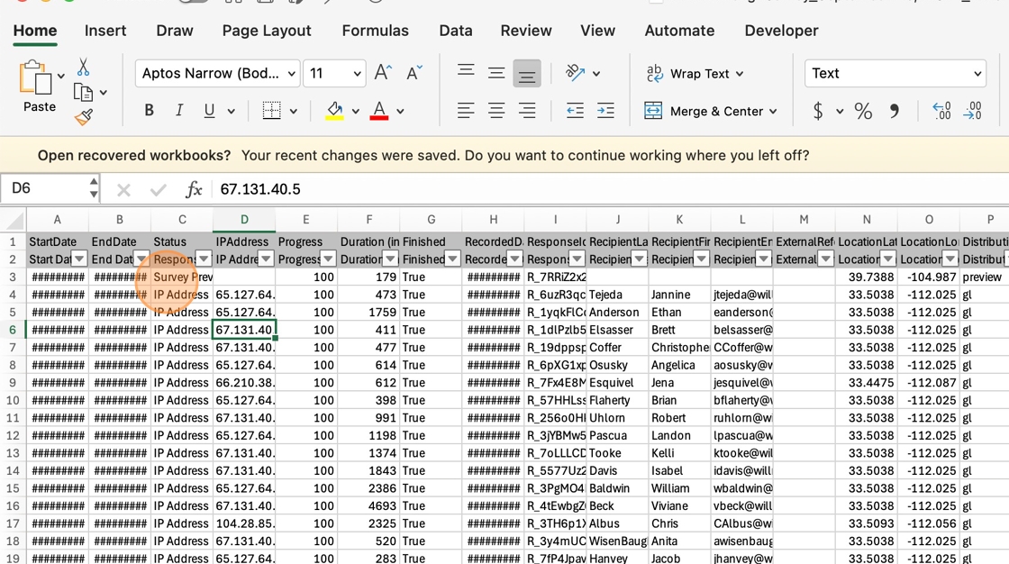This screenshot has width=1009, height=564.
Task: Apply the yellow fill color
Action: (334, 111)
